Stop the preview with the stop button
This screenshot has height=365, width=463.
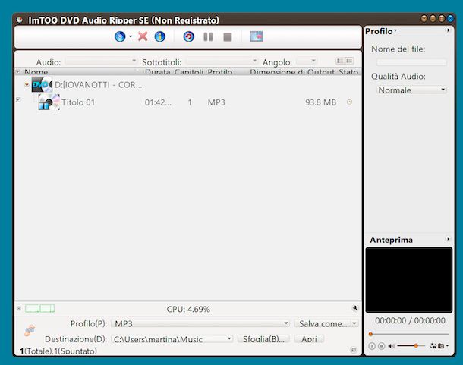pos(381,346)
